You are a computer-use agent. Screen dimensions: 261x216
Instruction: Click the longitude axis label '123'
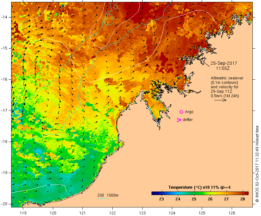pyautogui.click(x=142, y=213)
